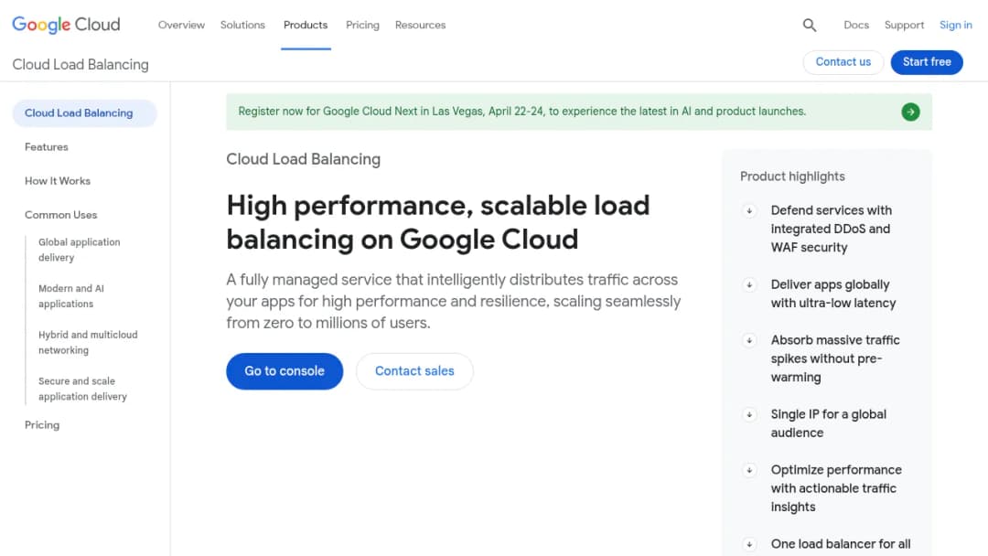Click Sign in

(x=955, y=26)
